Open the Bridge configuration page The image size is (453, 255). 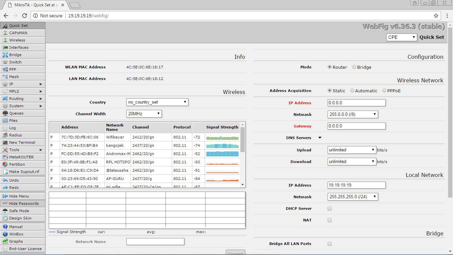(x=15, y=54)
